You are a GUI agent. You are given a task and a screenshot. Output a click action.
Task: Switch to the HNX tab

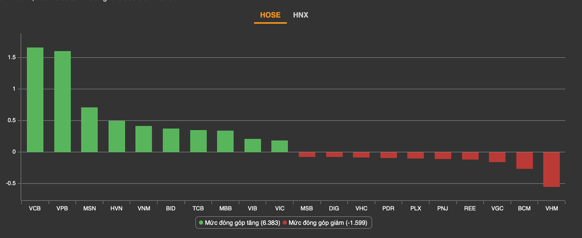(x=301, y=15)
